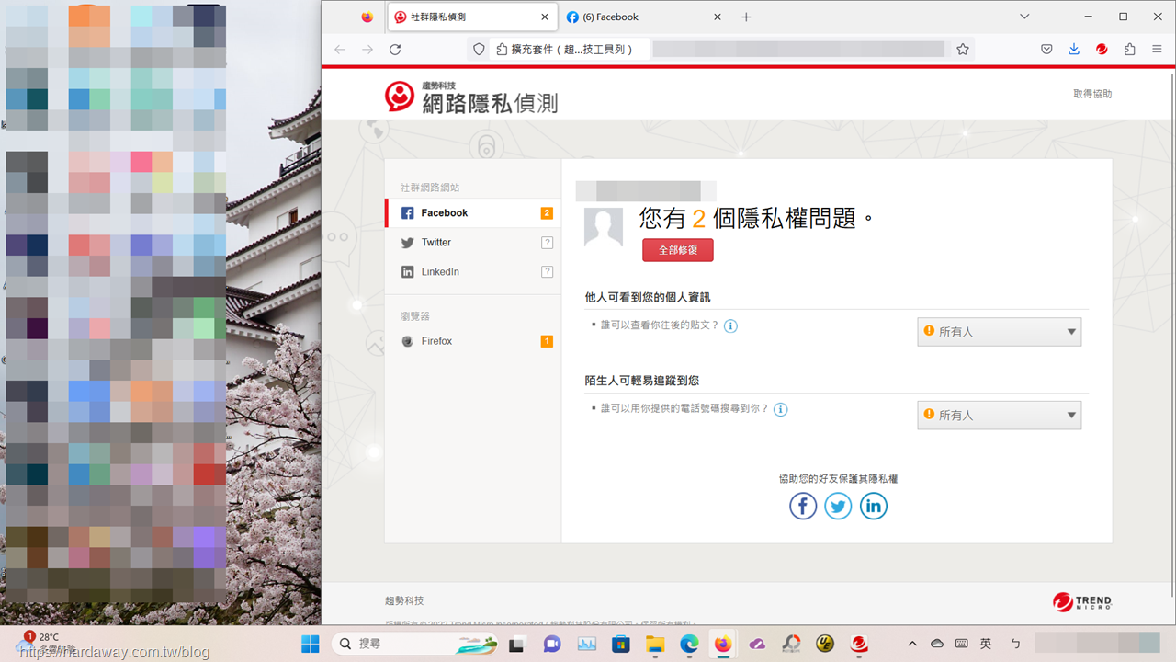Open Microsoft Store from taskbar
Viewport: 1176px width, 662px height.
click(x=621, y=644)
